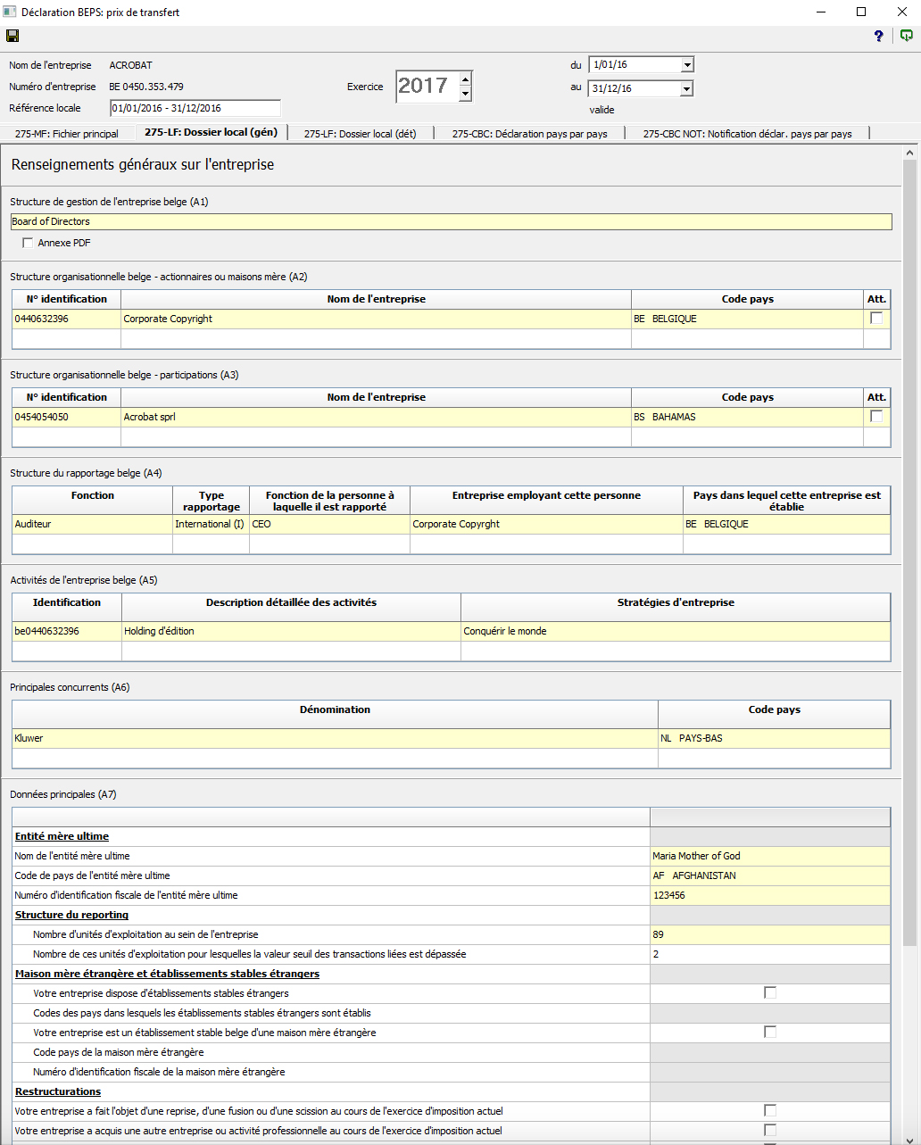The height and width of the screenshot is (1145, 921).
Task: Increase the Exercice year with the up arrow
Action: point(465,79)
